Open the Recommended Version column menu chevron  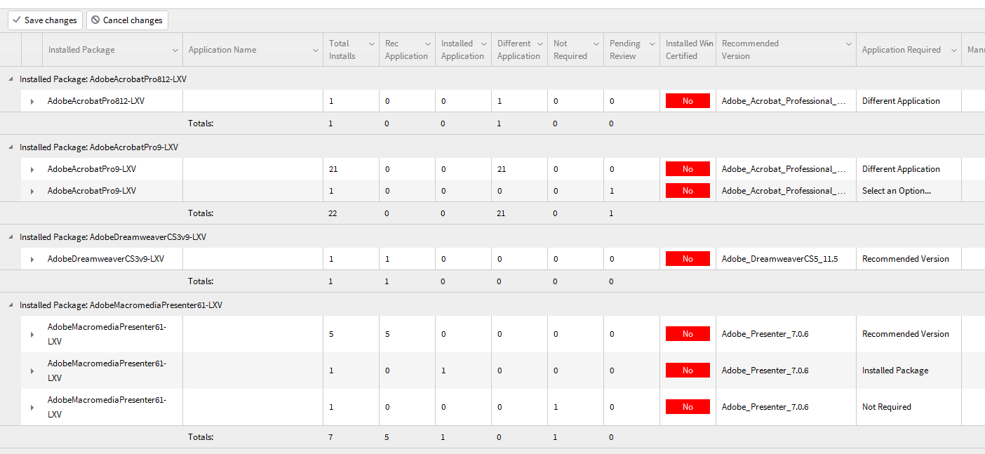(848, 44)
